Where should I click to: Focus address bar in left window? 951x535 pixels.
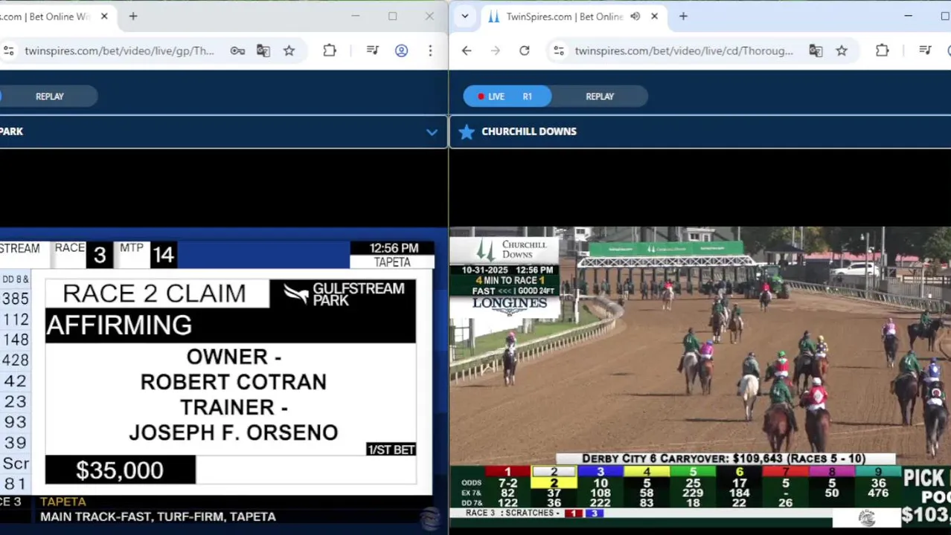[119, 51]
